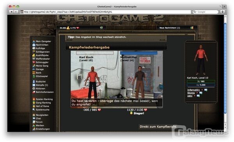Image resolution: width=234 pixels, height=142 pixels.
Task: Click the green crown icon in header
Action: (x=101, y=28)
